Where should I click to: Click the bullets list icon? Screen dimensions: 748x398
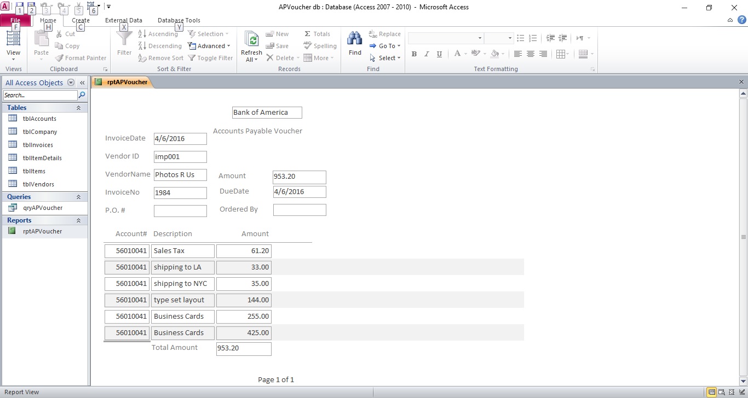pyautogui.click(x=520, y=38)
